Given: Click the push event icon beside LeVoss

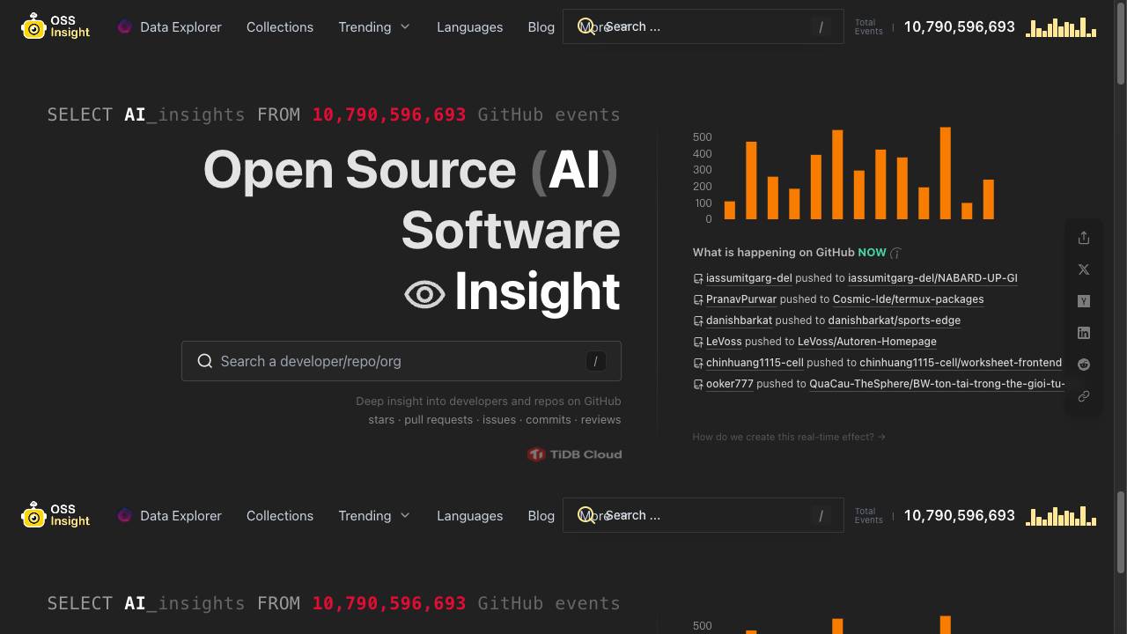Looking at the screenshot, I should pyautogui.click(x=698, y=342).
